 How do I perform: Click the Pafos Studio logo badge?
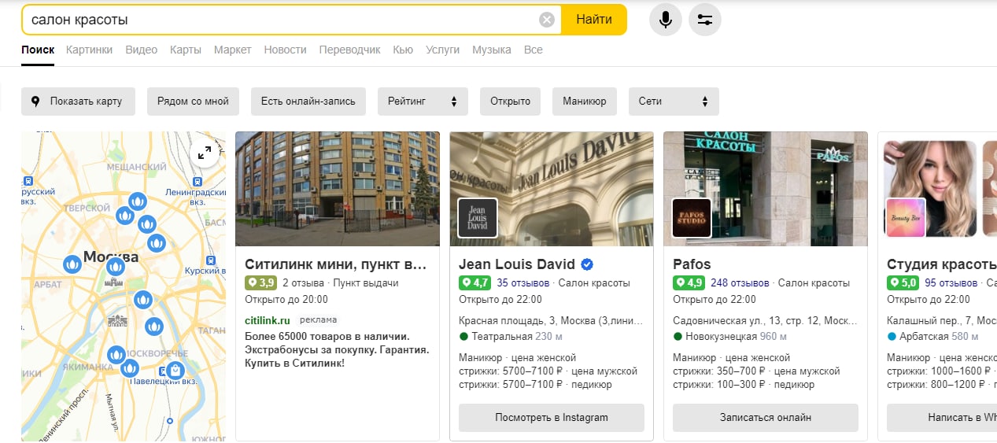click(692, 218)
